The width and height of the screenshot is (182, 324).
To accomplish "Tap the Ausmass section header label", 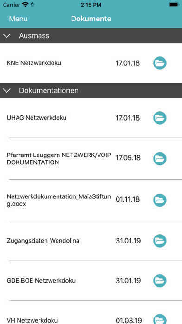I will coord(34,36).
